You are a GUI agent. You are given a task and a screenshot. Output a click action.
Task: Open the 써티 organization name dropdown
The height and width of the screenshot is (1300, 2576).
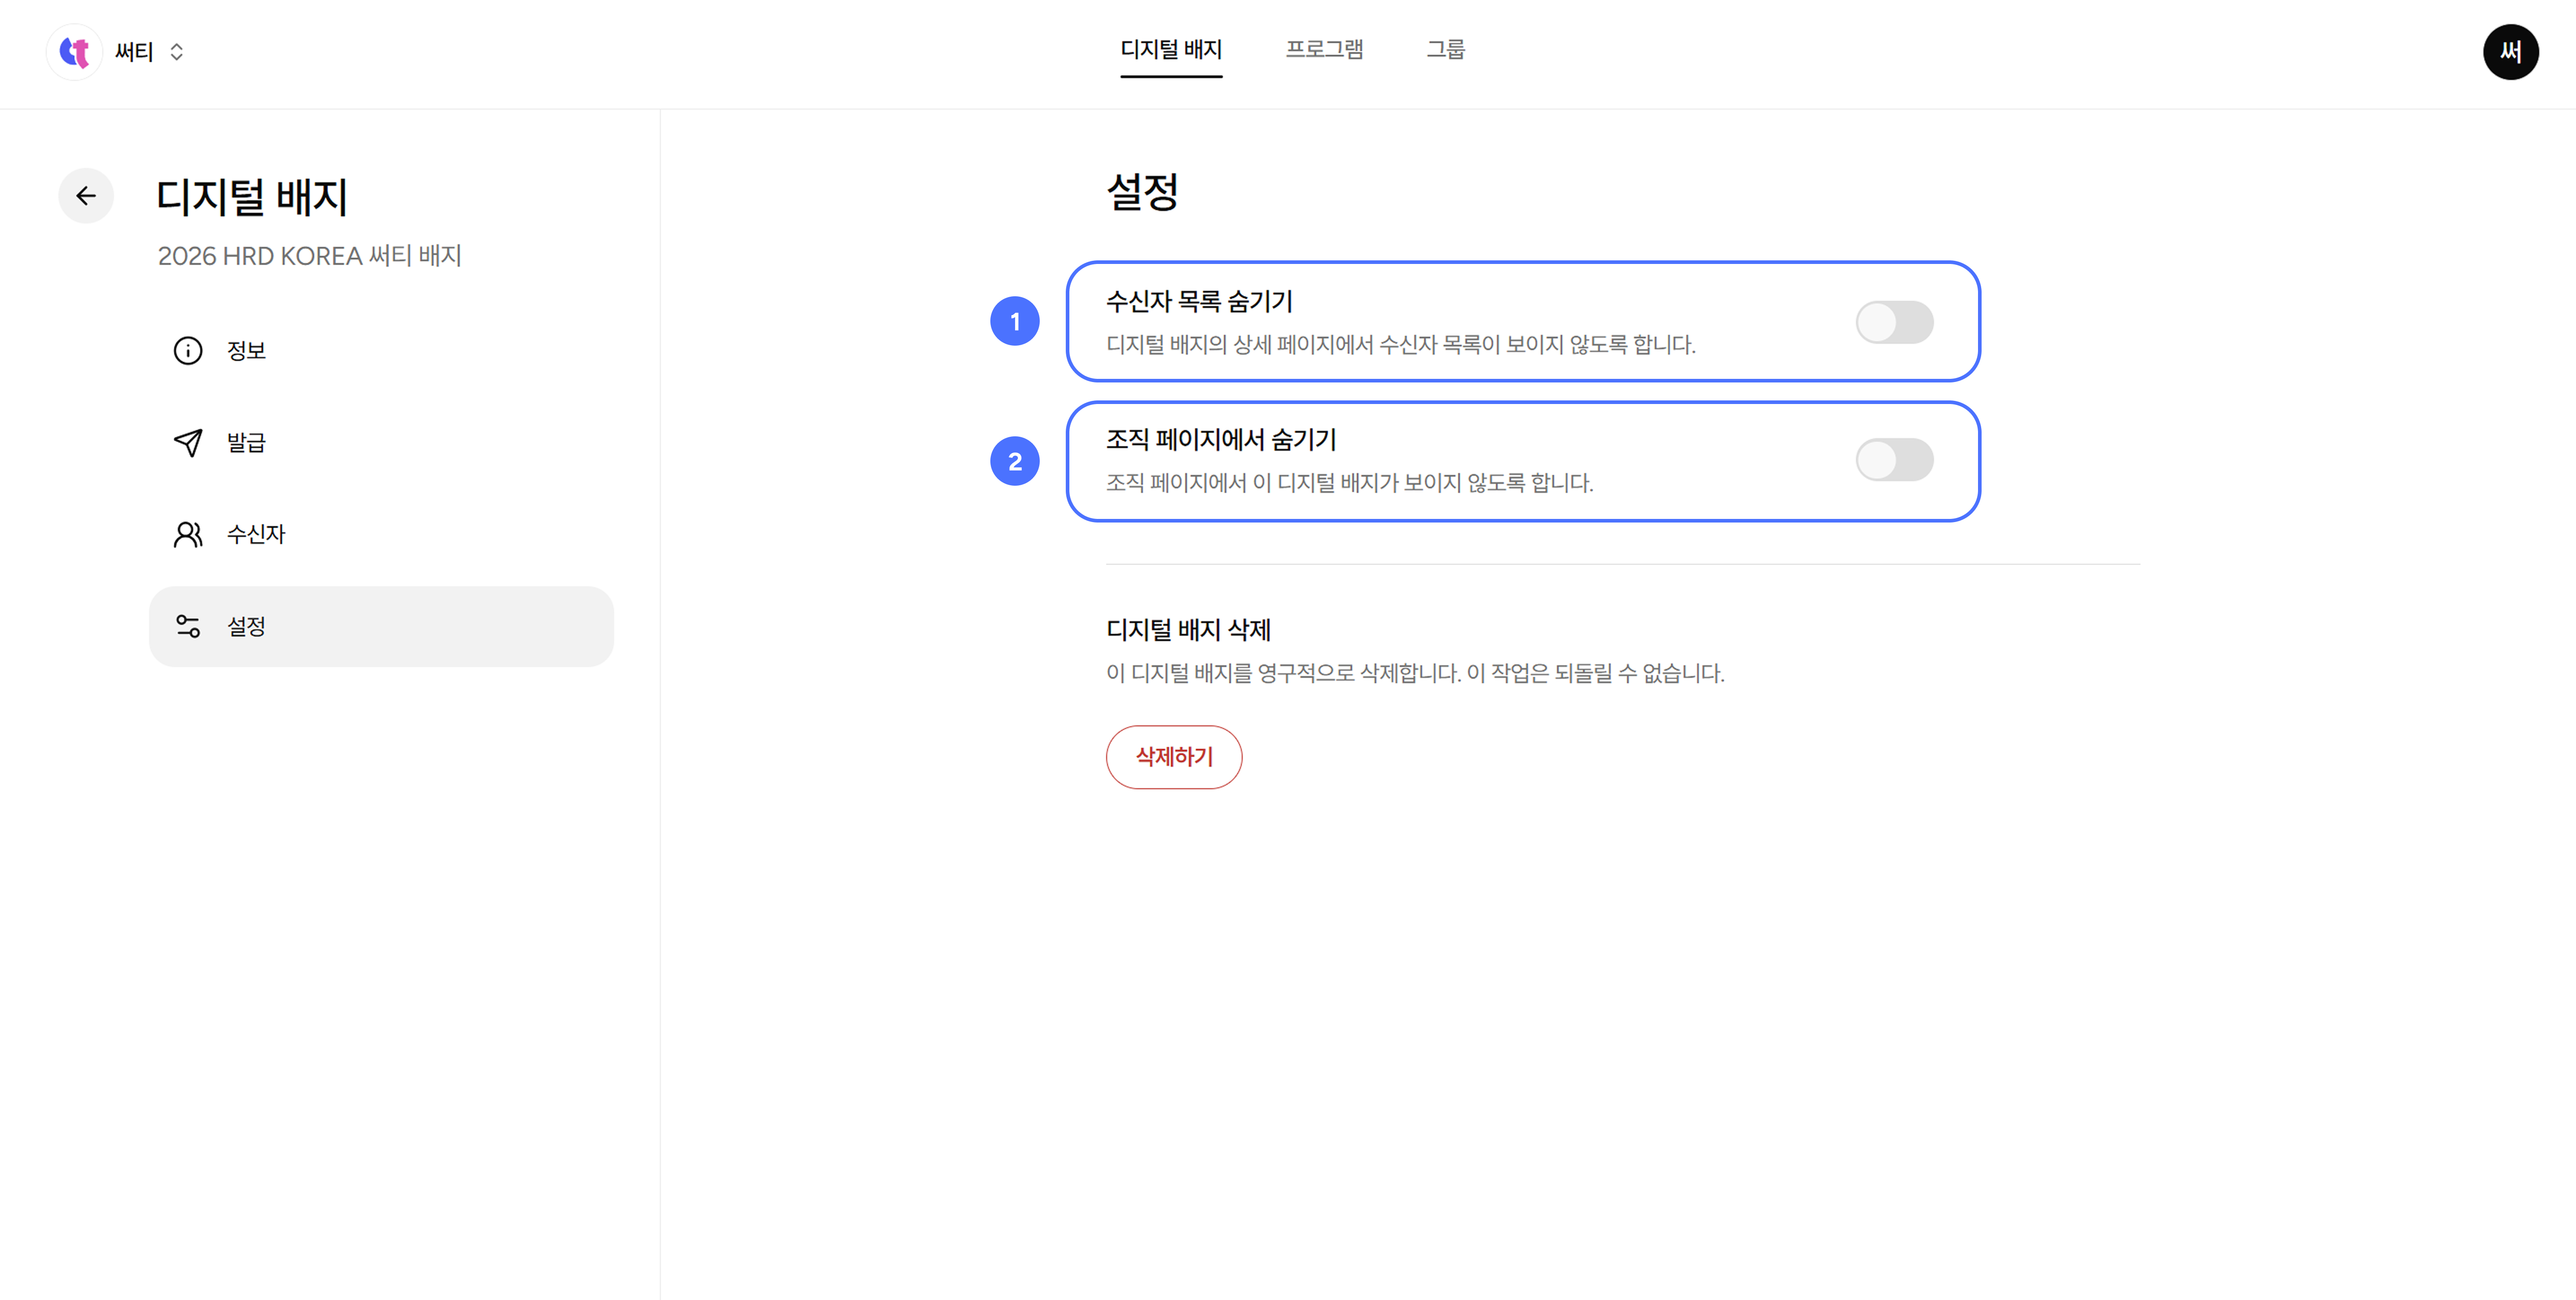point(134,52)
